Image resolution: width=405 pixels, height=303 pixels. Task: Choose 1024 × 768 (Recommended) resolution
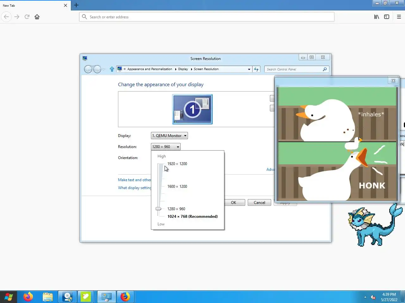point(192,217)
